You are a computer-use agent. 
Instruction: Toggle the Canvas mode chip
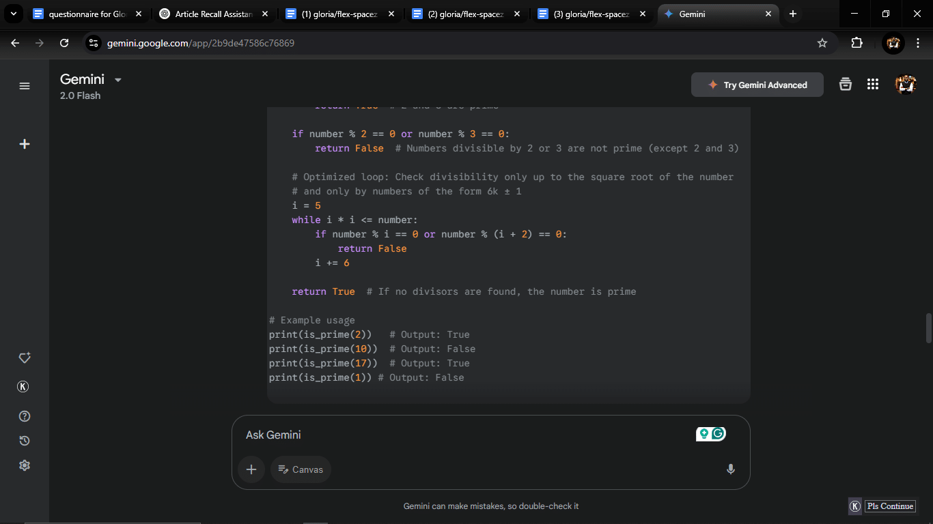(301, 469)
